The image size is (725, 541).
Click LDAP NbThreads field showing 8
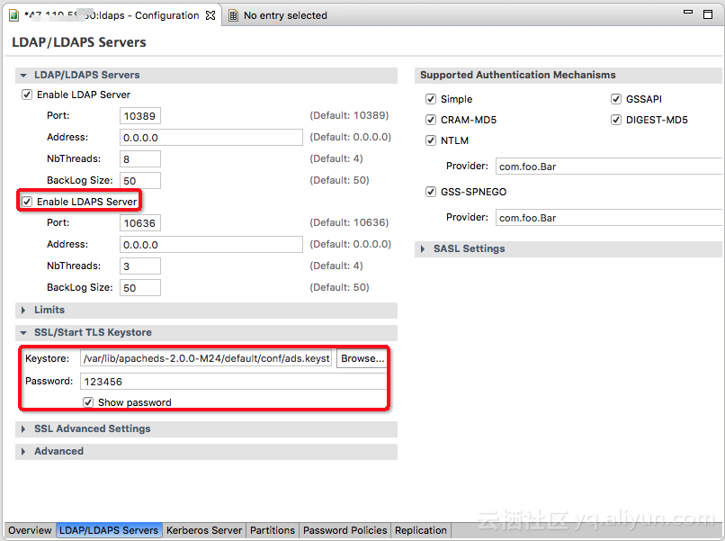tap(140, 158)
